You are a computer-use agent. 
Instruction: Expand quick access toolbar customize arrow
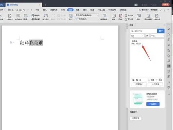[31, 10]
